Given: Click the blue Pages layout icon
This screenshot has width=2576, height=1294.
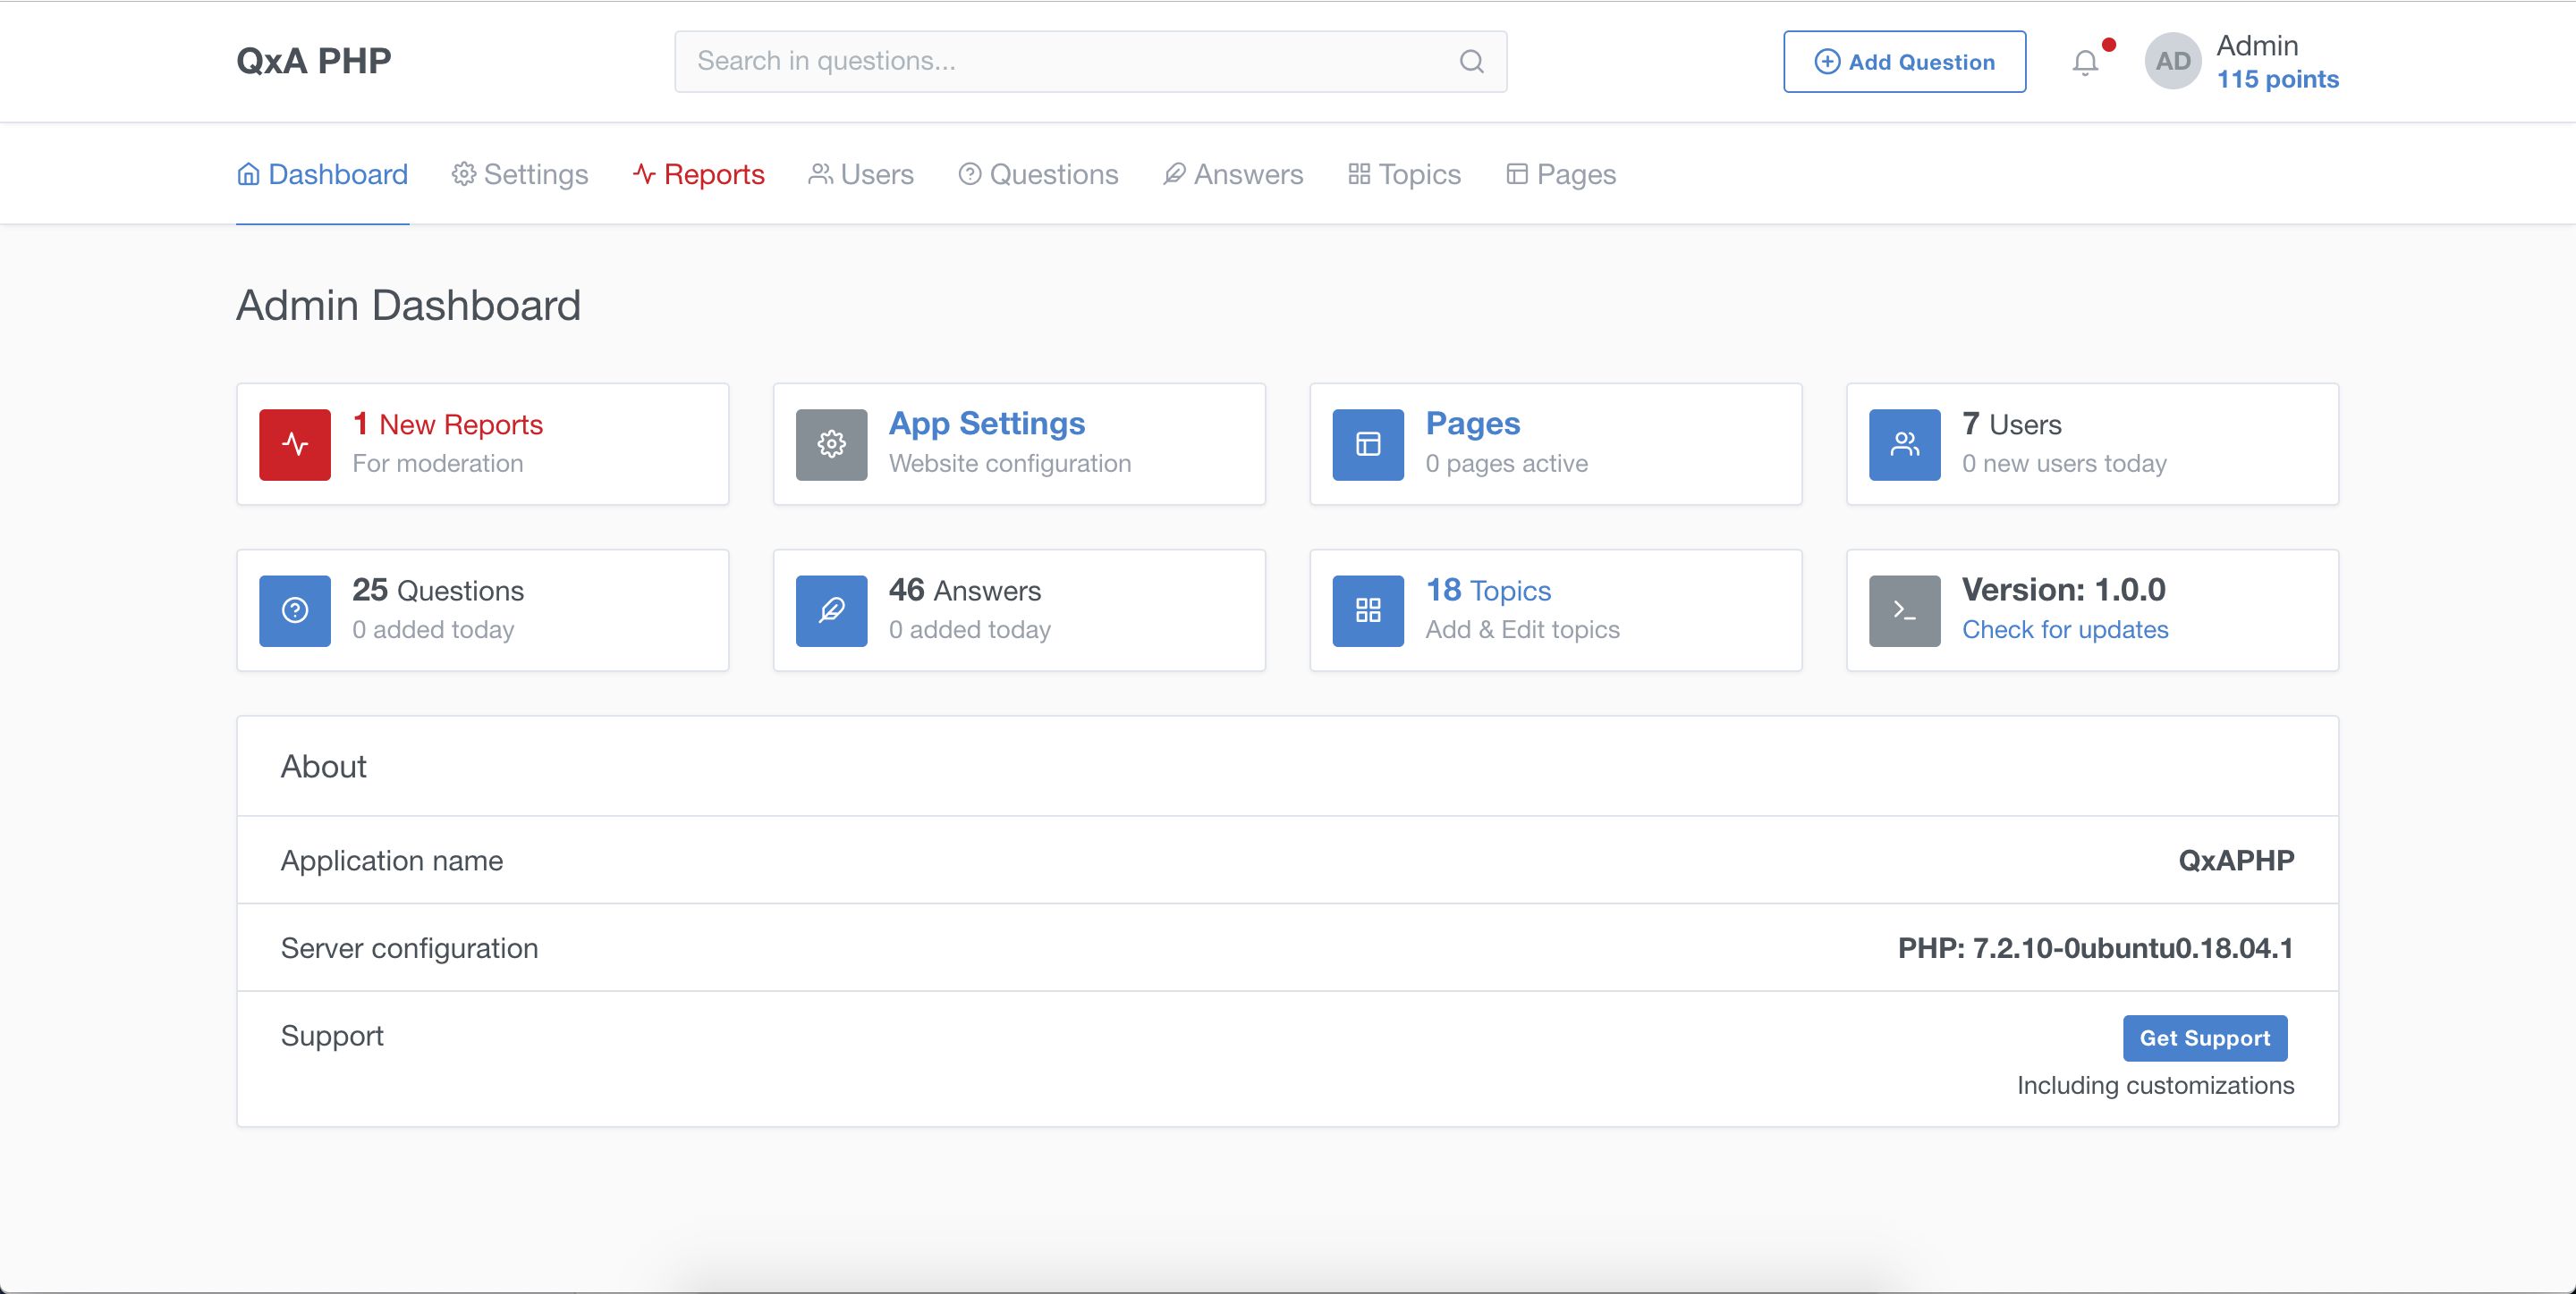Looking at the screenshot, I should pyautogui.click(x=1368, y=445).
